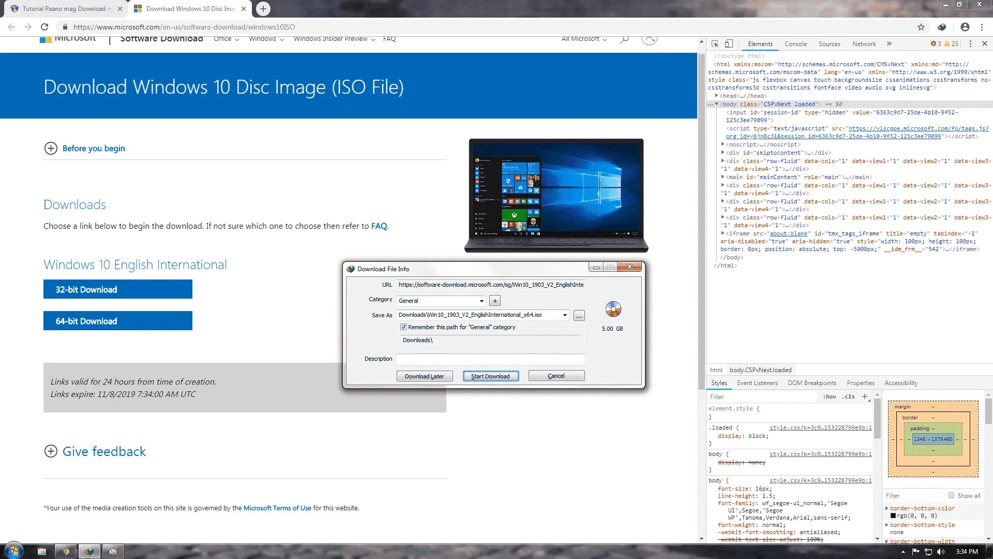The image size is (993, 559).
Task: Open the DevTools kebab menu (three dots)
Action: pyautogui.click(x=970, y=44)
